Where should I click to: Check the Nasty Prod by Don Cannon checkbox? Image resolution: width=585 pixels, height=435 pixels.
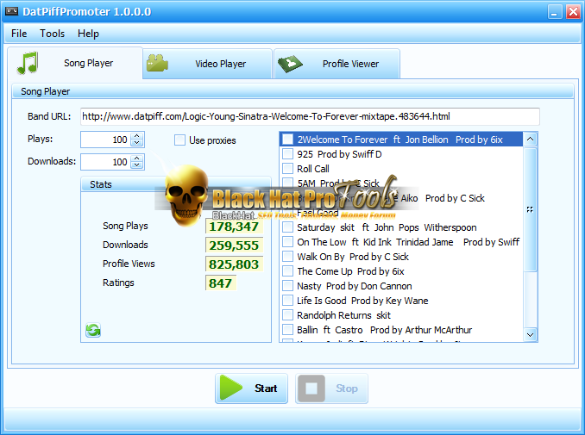pos(287,286)
